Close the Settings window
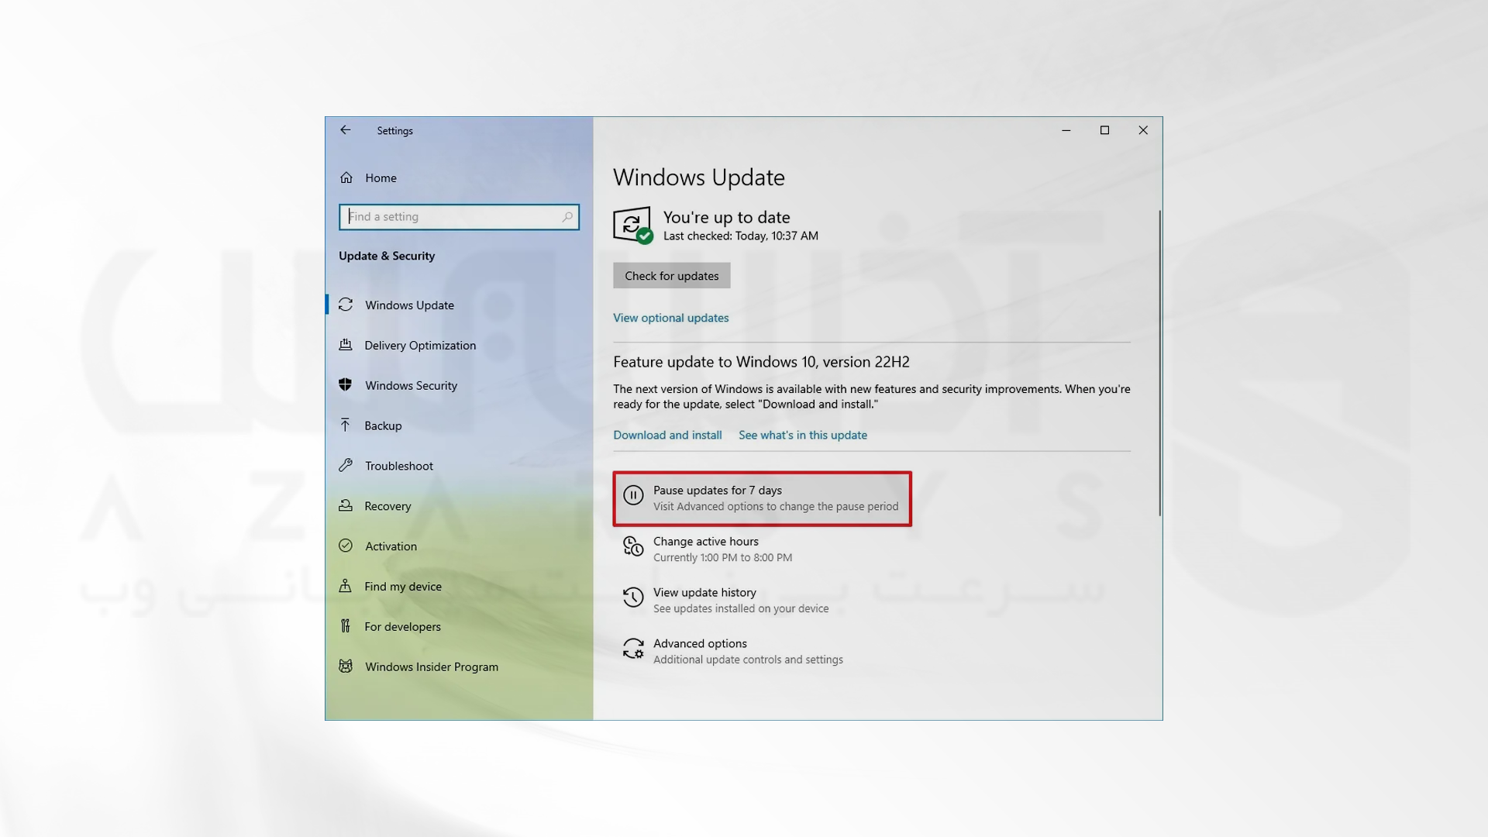 pos(1143,130)
